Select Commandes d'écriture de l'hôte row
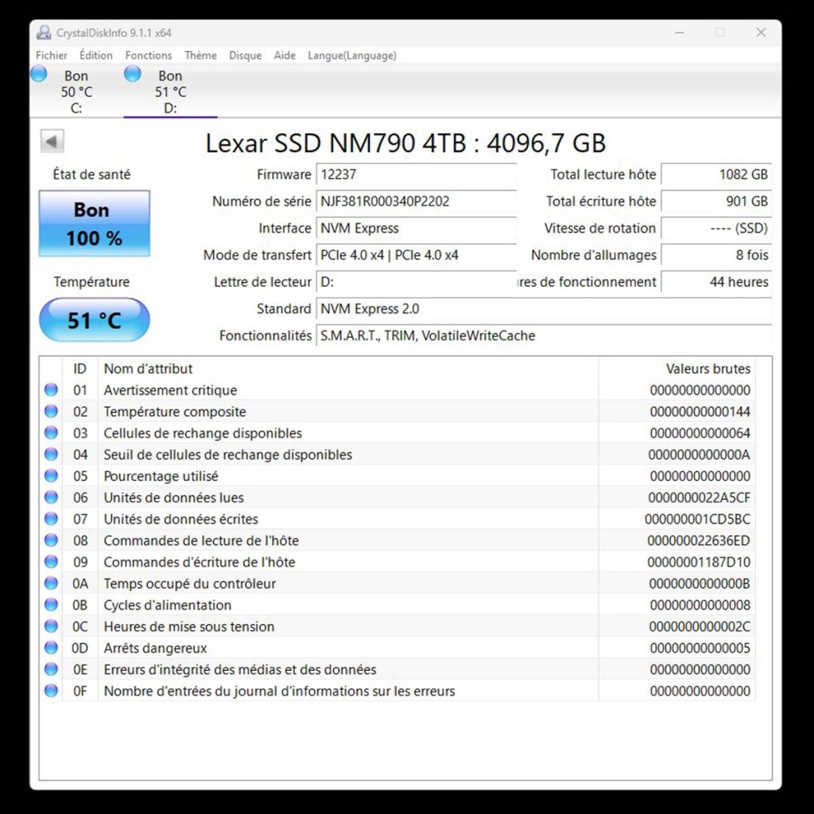 click(397, 562)
